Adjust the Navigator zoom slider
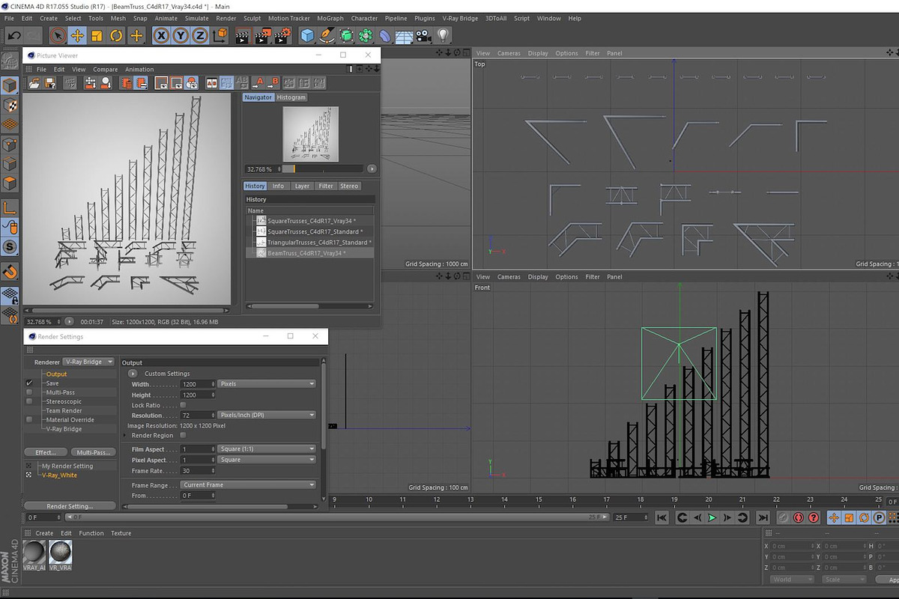Viewport: 899px width, 599px height. pos(322,169)
